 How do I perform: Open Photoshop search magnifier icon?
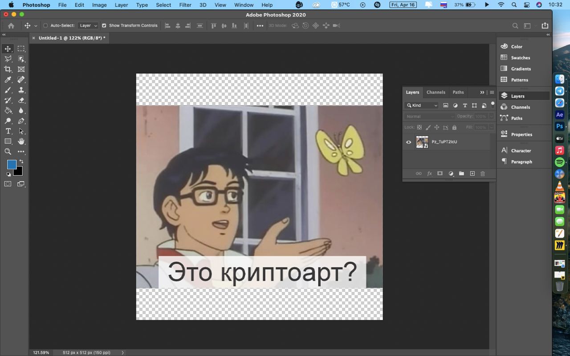tap(515, 26)
